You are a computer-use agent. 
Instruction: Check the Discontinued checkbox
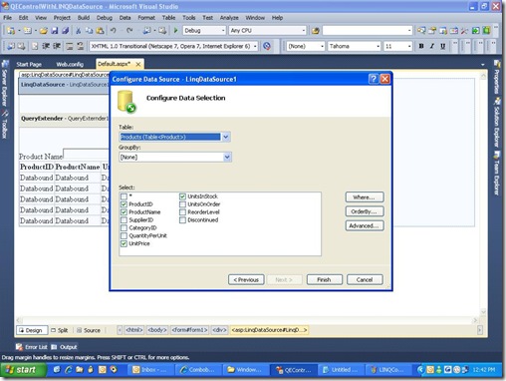(182, 220)
